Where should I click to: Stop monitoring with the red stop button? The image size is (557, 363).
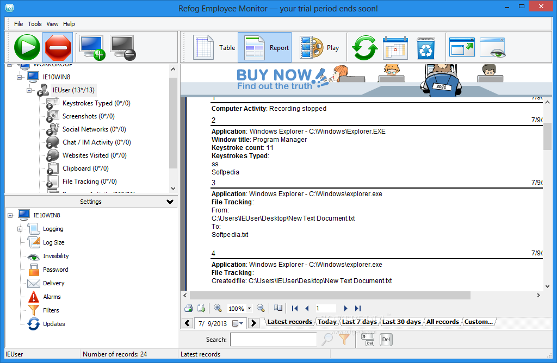pos(58,47)
